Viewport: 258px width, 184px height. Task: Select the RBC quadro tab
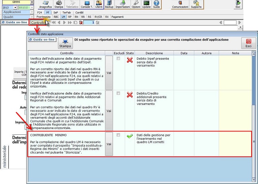pos(56,17)
